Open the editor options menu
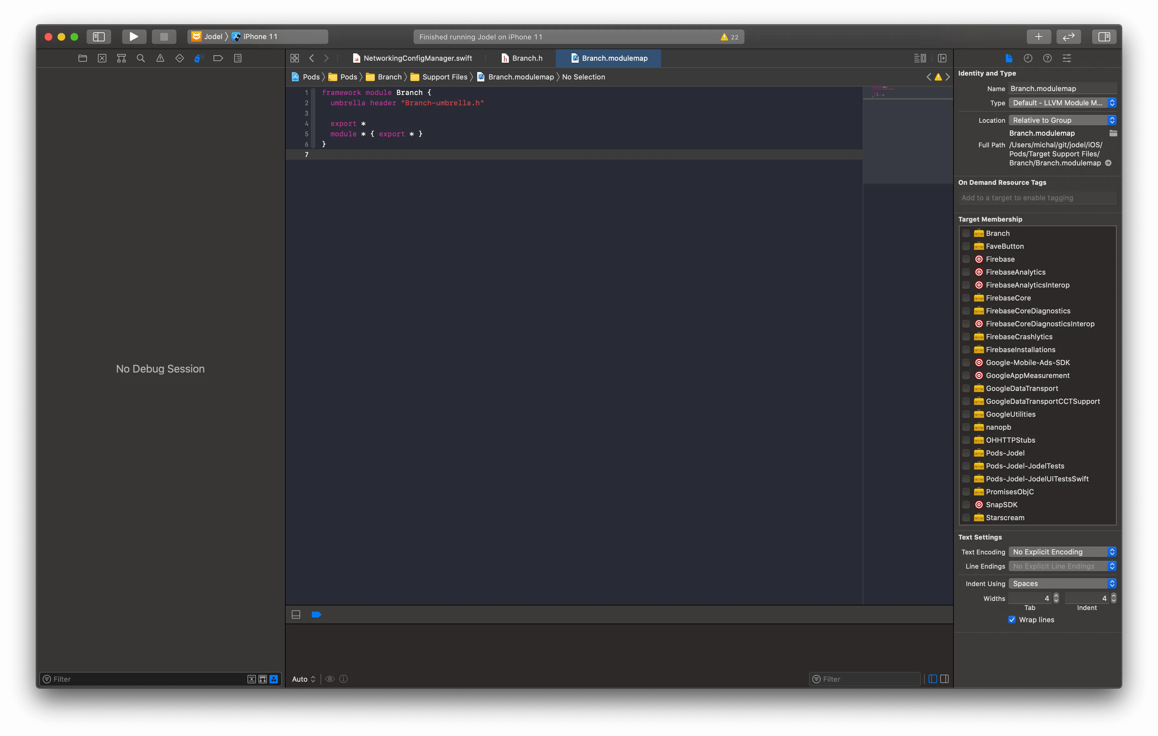The height and width of the screenshot is (736, 1158). point(920,58)
